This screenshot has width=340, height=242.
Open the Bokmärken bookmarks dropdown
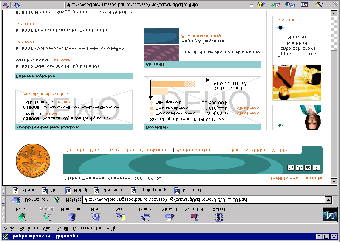30,200
